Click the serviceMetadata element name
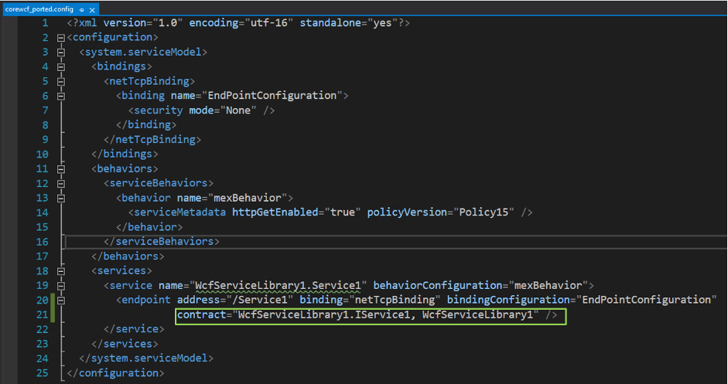The image size is (728, 384). pos(179,212)
